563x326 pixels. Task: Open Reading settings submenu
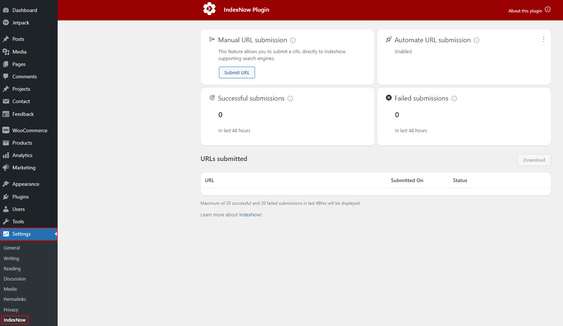coord(12,268)
